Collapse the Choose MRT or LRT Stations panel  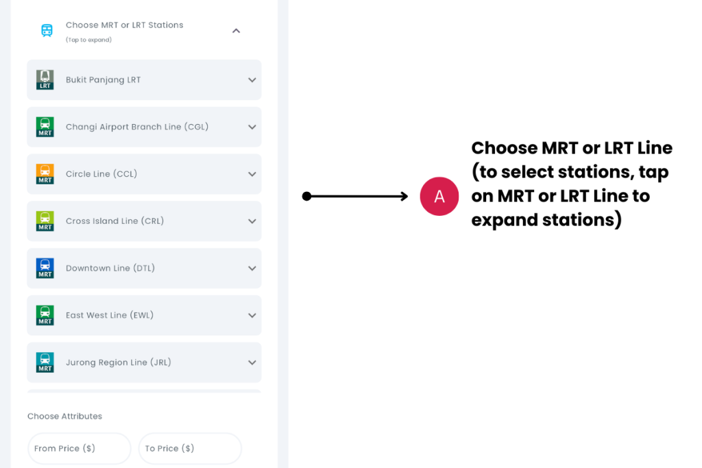pos(236,31)
